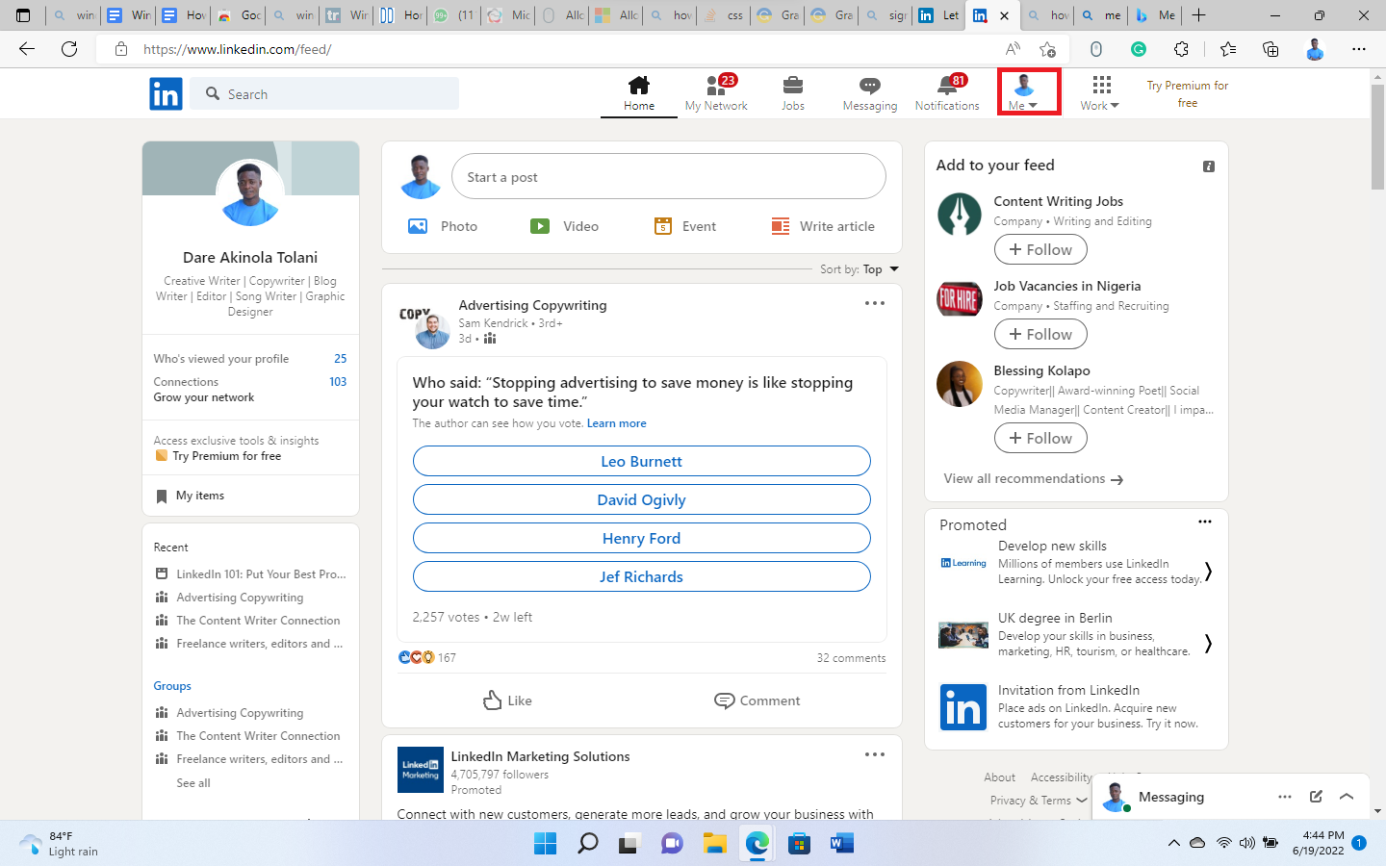
Task: Open options on LinkedIn Marketing Solutions post
Action: point(874,754)
